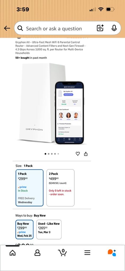Jump to second image carousel dot
The image size is (125, 271).
49,154
